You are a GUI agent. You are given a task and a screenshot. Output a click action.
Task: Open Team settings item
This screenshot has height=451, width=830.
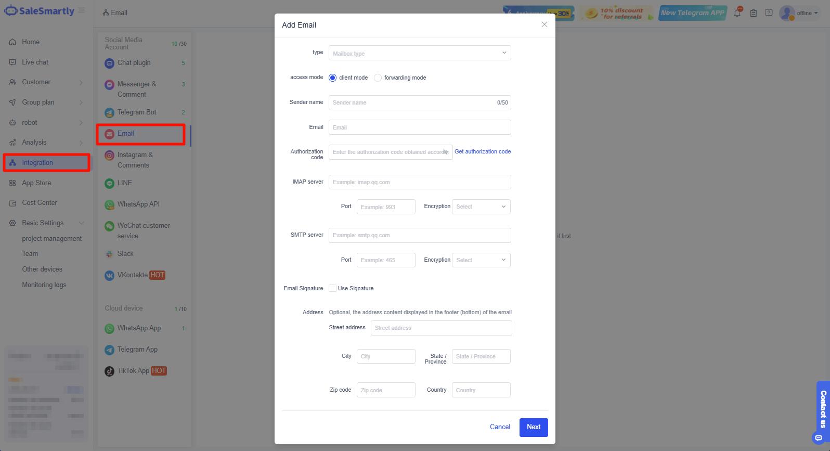tap(30, 254)
